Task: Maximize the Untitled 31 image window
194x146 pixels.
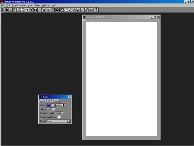Action: 155,17
